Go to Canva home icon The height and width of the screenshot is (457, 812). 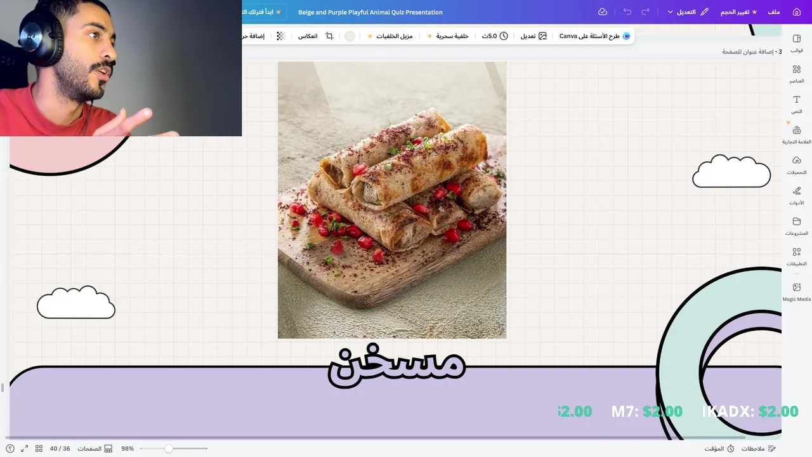coord(797,12)
